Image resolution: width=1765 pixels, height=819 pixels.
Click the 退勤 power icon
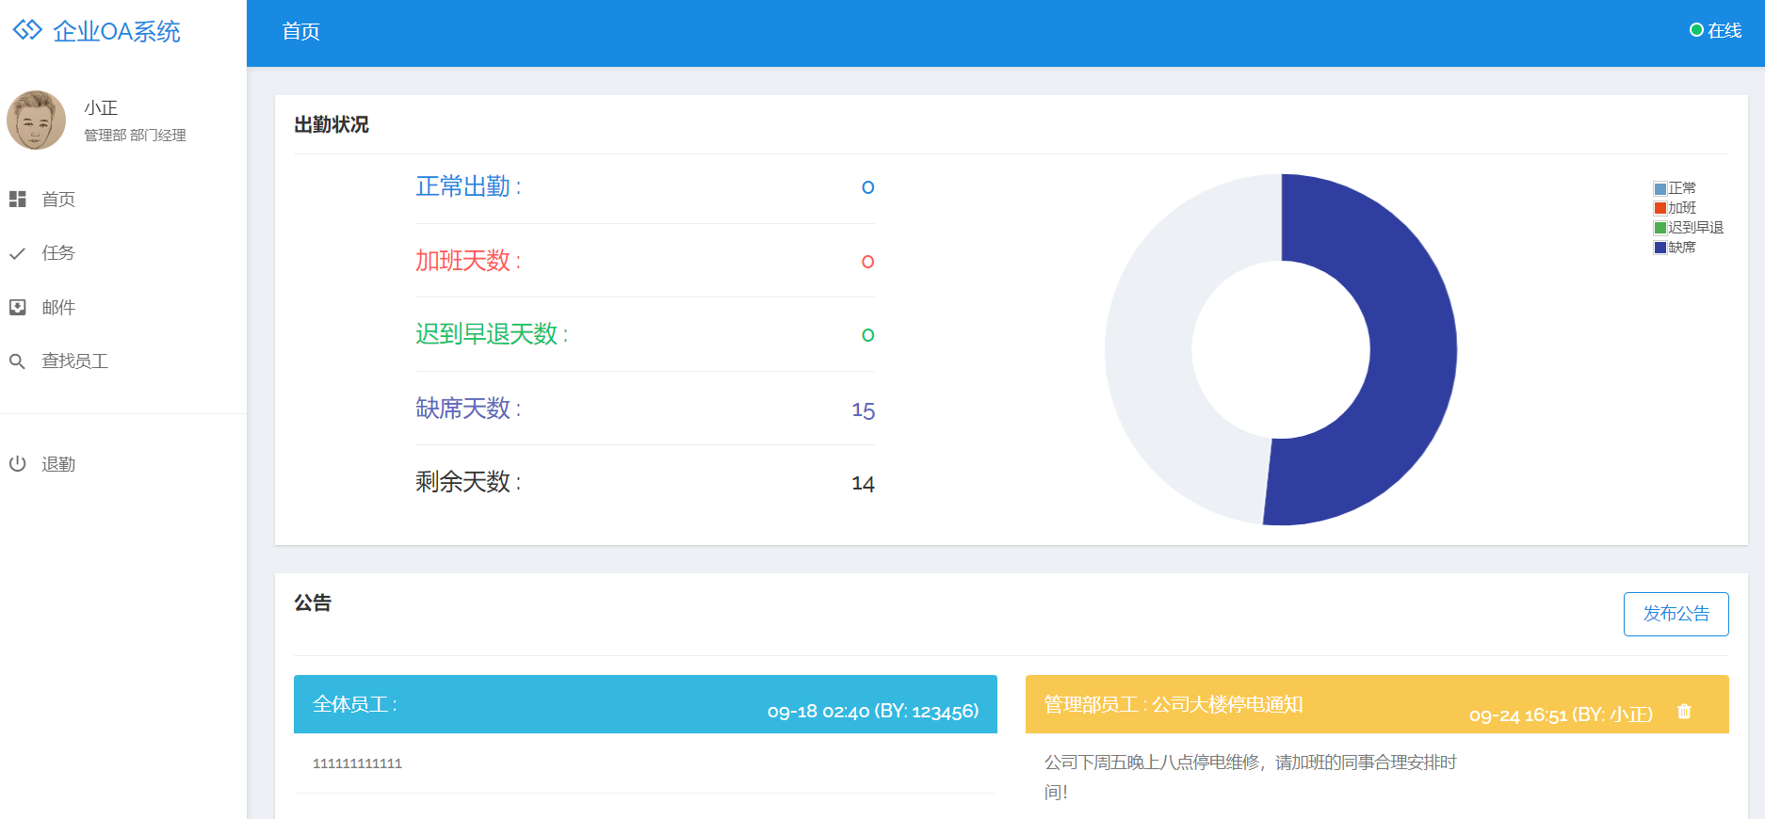[17, 463]
